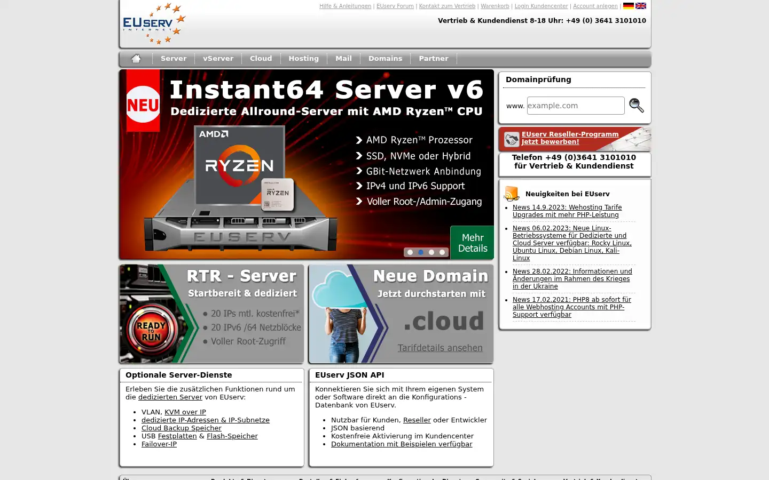Open News 17.02.2021 PHP8 link
Viewport: 769px width, 480px height.
[572, 307]
